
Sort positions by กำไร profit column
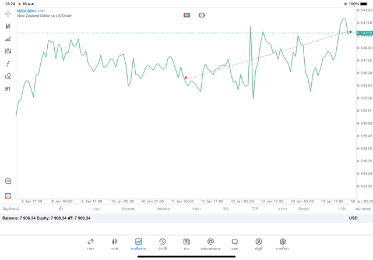tap(343, 209)
